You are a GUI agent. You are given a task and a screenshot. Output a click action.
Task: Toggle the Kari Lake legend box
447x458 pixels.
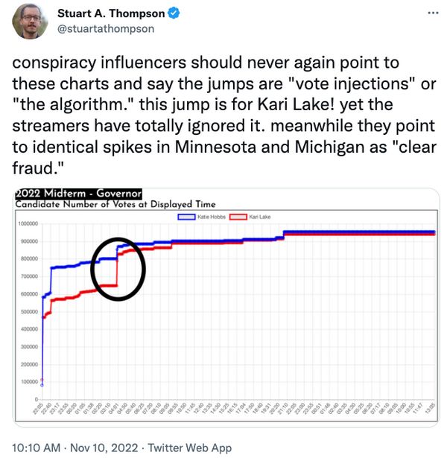[x=238, y=217]
